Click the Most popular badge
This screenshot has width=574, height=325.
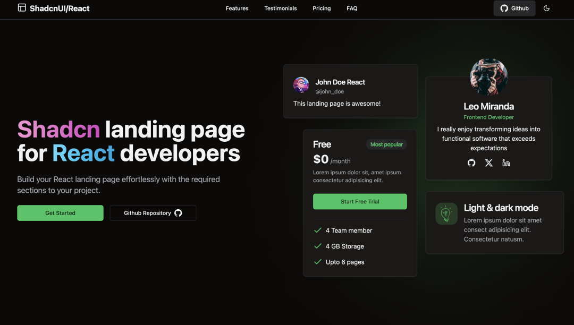(x=386, y=144)
